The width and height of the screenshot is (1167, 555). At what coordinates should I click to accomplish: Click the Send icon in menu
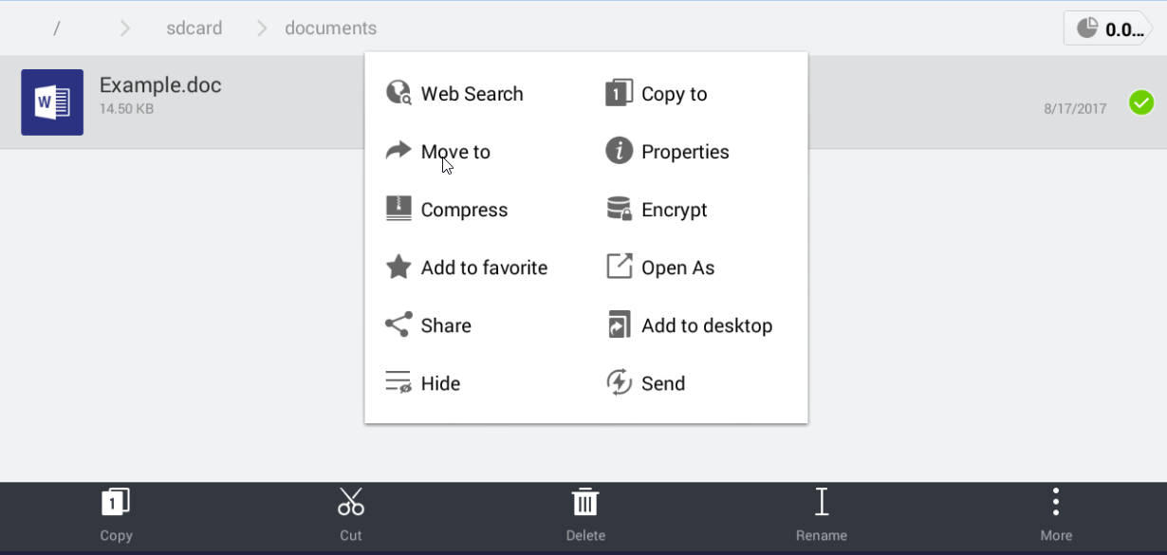click(619, 382)
